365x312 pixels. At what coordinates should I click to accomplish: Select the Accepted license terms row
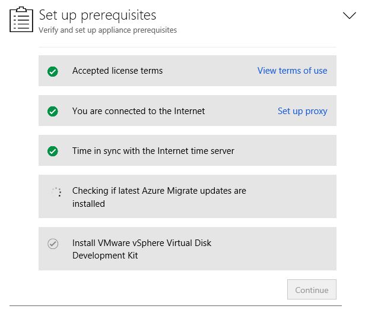pos(188,71)
